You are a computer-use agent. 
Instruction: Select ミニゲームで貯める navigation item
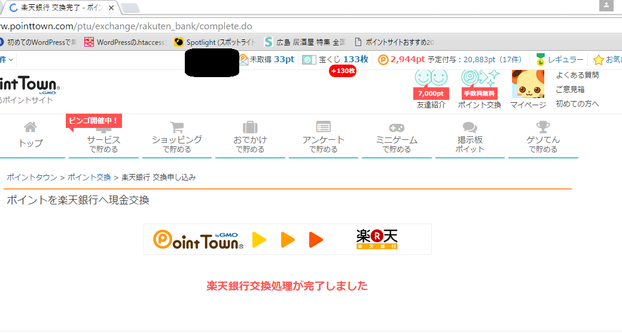tap(397, 136)
